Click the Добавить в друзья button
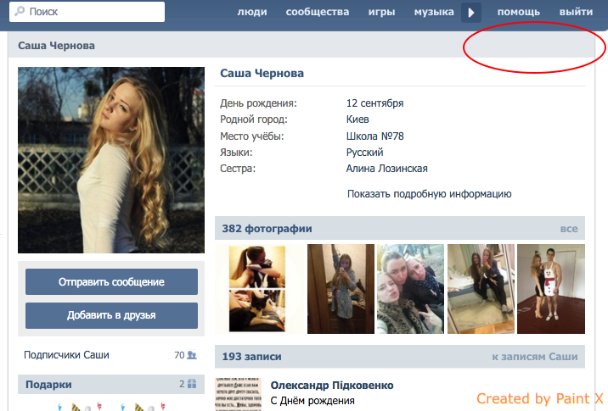 click(112, 315)
